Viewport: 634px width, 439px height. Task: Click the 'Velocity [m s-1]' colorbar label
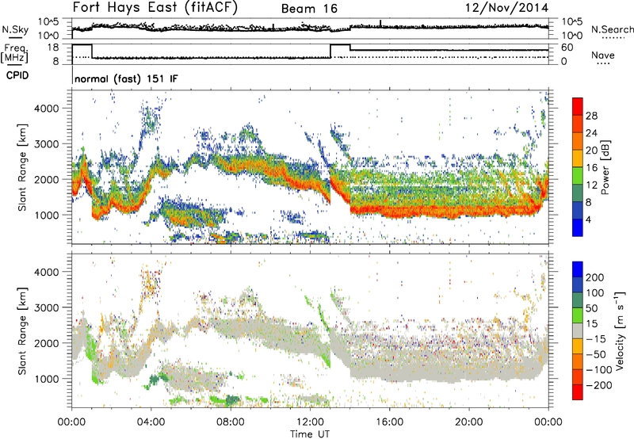tap(619, 330)
